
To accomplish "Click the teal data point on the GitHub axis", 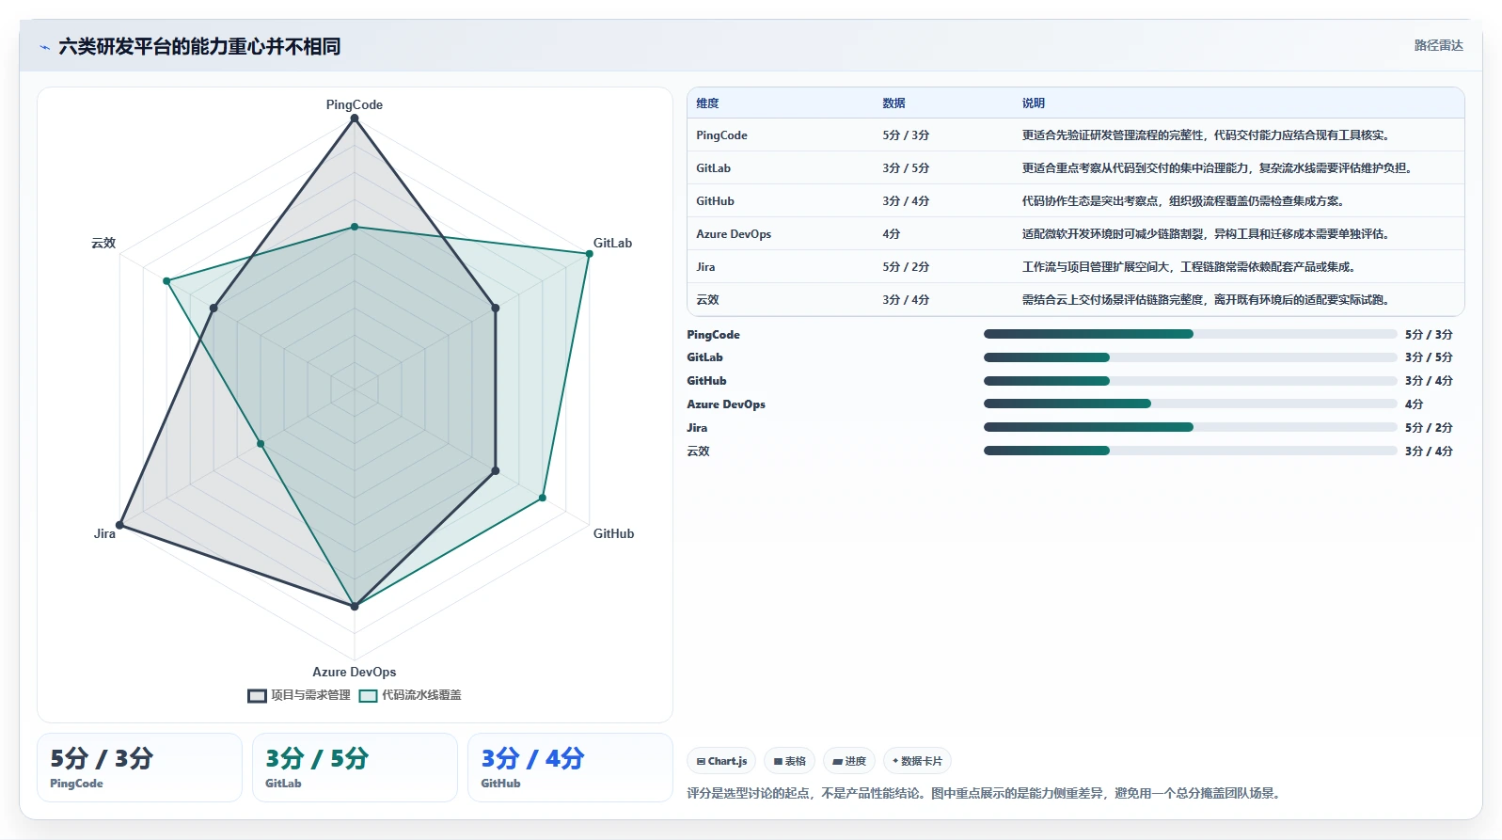I will click(x=543, y=498).
